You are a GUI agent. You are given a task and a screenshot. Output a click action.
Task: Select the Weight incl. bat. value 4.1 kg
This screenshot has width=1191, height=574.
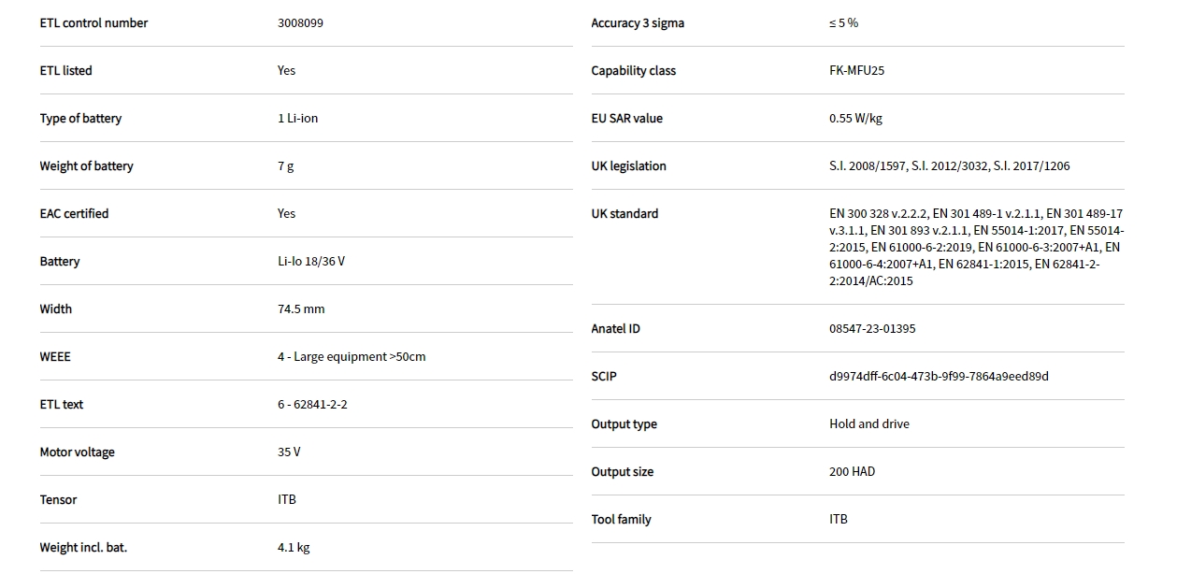coord(294,548)
